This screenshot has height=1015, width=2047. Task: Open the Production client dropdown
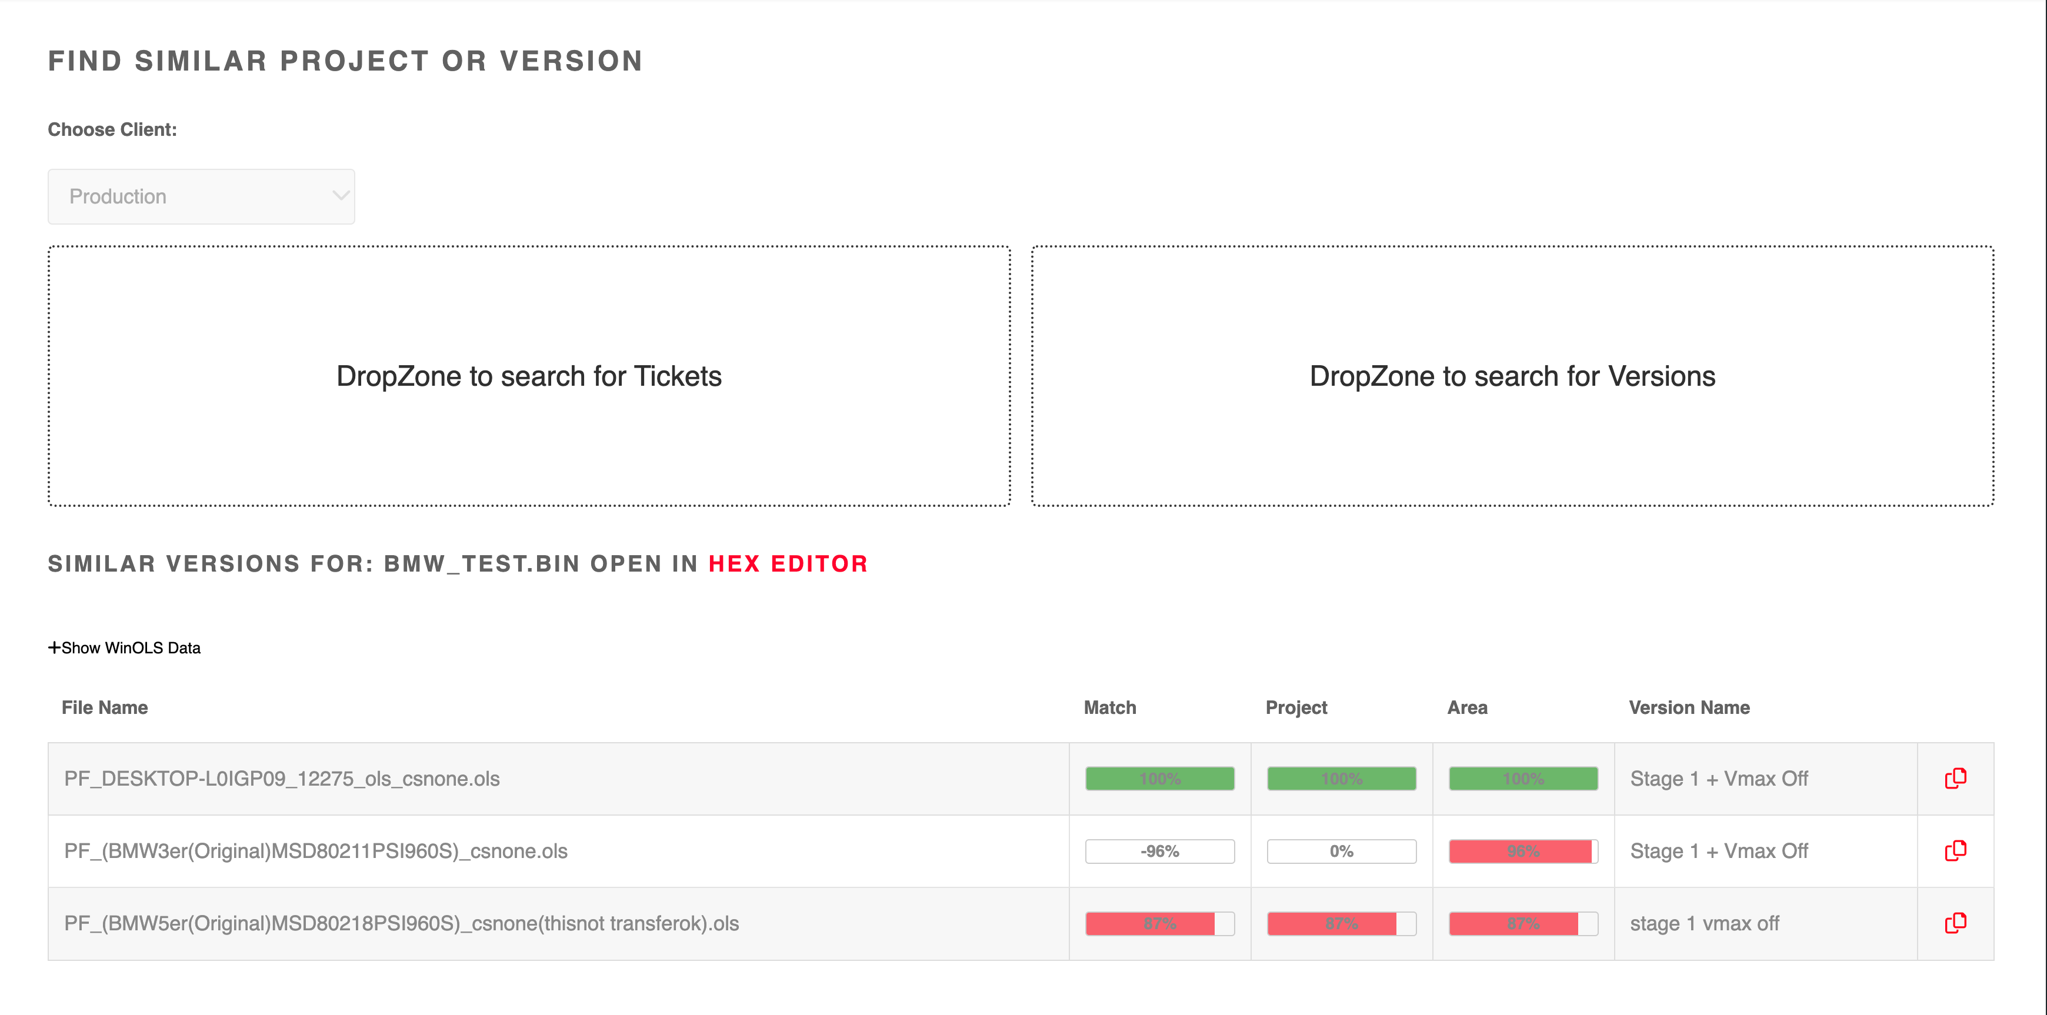[200, 196]
